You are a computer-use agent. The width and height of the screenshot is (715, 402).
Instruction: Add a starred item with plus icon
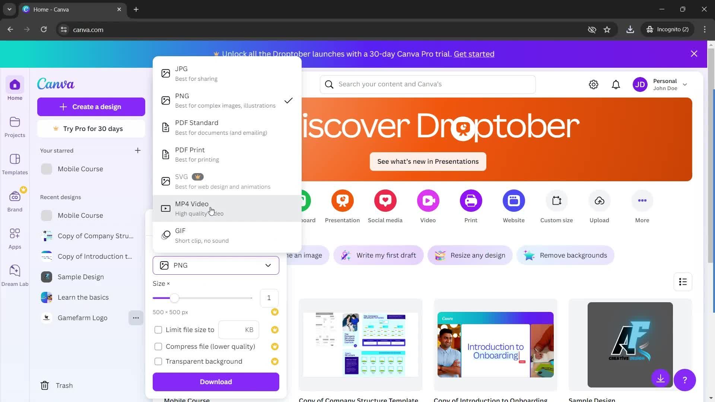[x=138, y=150]
